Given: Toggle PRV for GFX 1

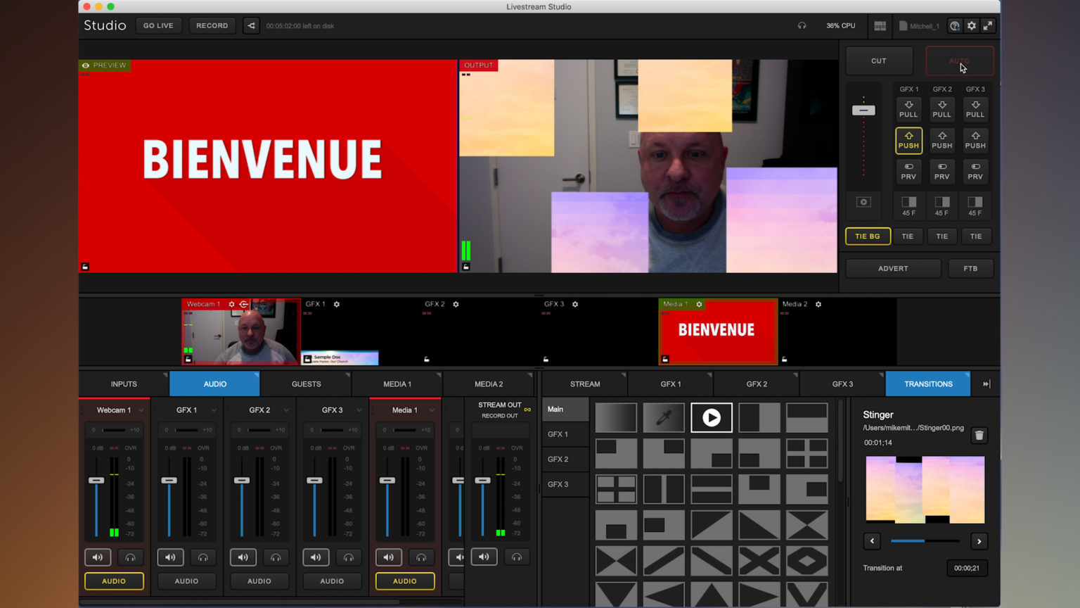Looking at the screenshot, I should 908,171.
